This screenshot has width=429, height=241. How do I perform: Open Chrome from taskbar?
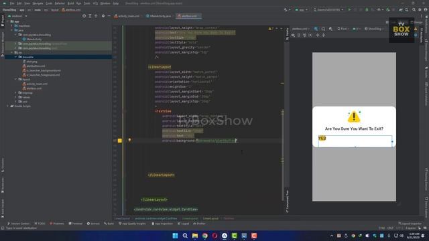coord(204,236)
